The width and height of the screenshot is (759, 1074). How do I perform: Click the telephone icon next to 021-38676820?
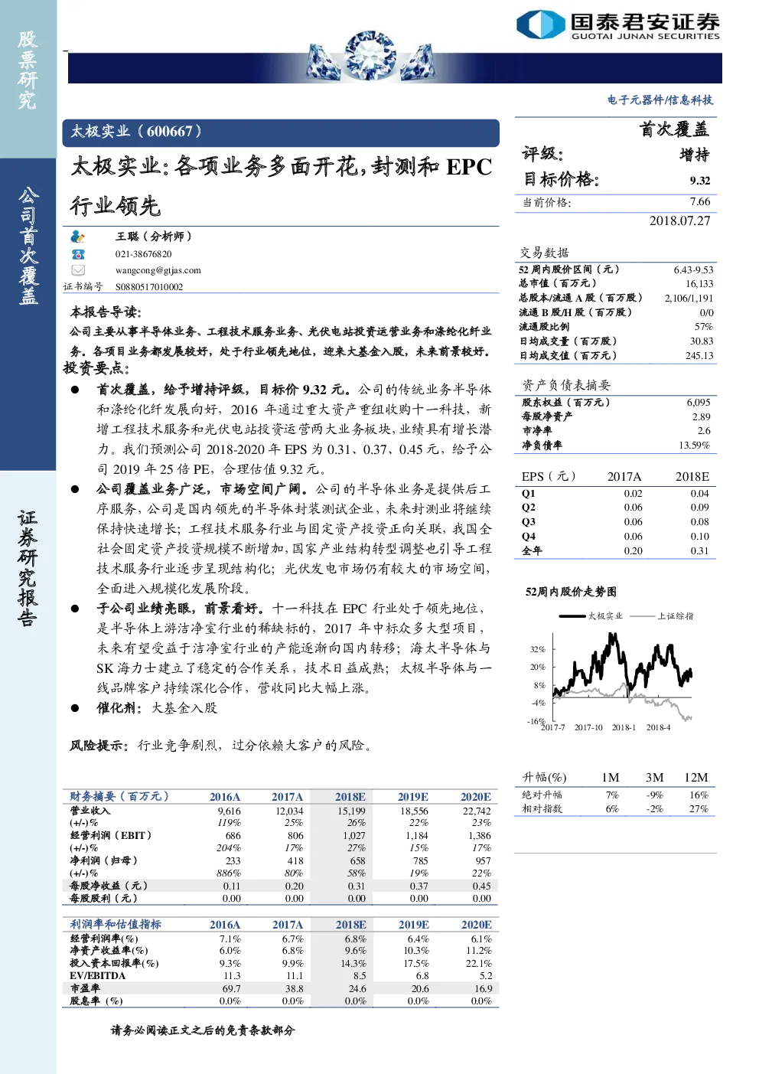(78, 254)
